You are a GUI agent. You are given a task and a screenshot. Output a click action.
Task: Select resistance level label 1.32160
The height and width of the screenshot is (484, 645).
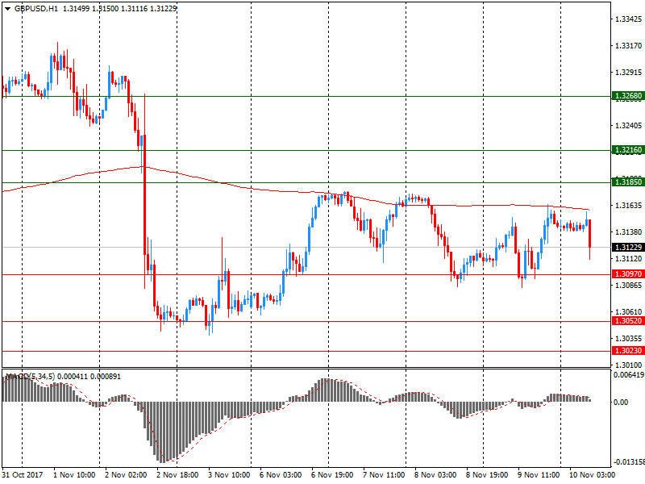[x=628, y=150]
